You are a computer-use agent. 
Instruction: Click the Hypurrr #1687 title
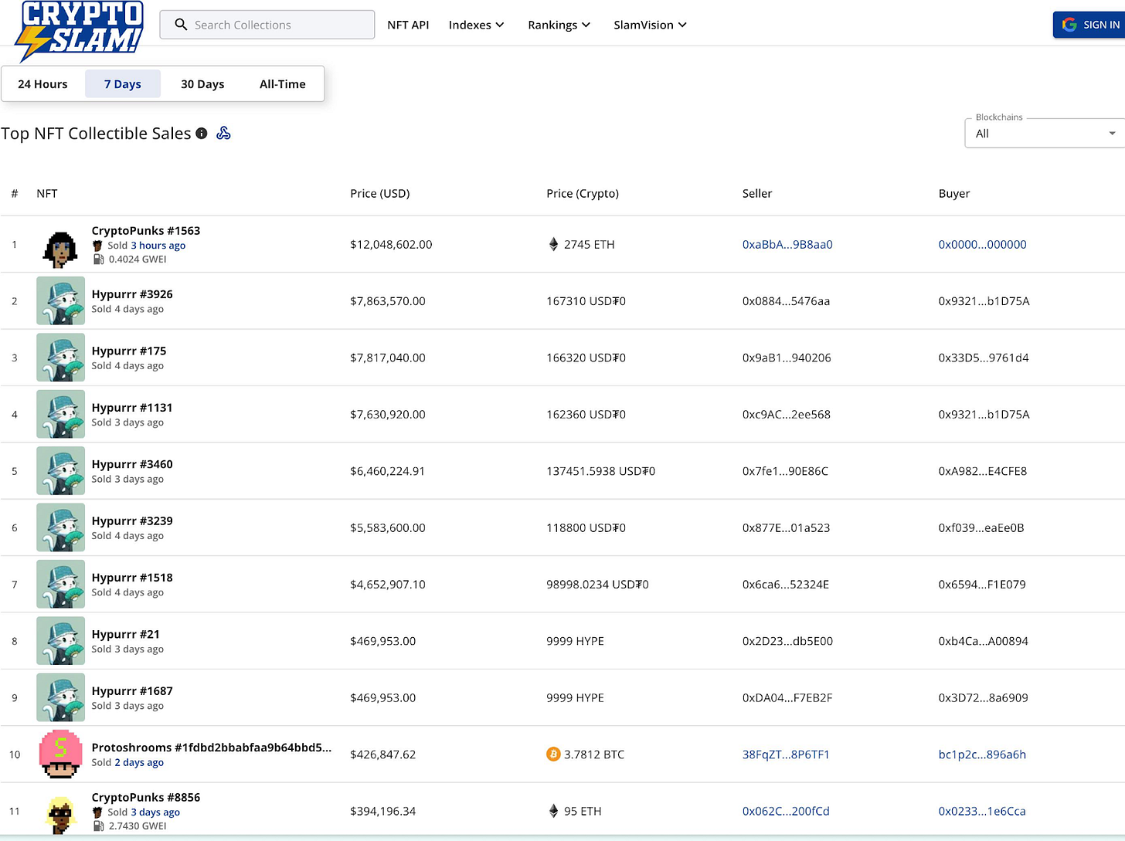click(x=132, y=691)
